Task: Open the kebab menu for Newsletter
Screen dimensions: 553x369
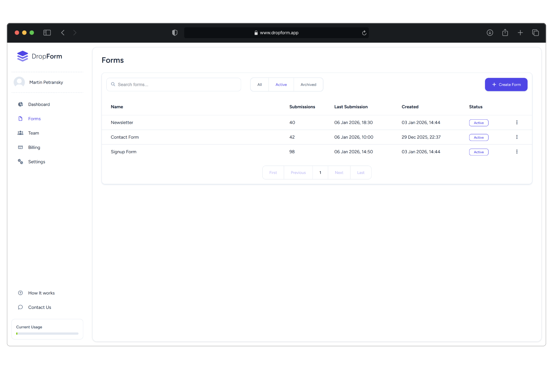Action: tap(517, 122)
